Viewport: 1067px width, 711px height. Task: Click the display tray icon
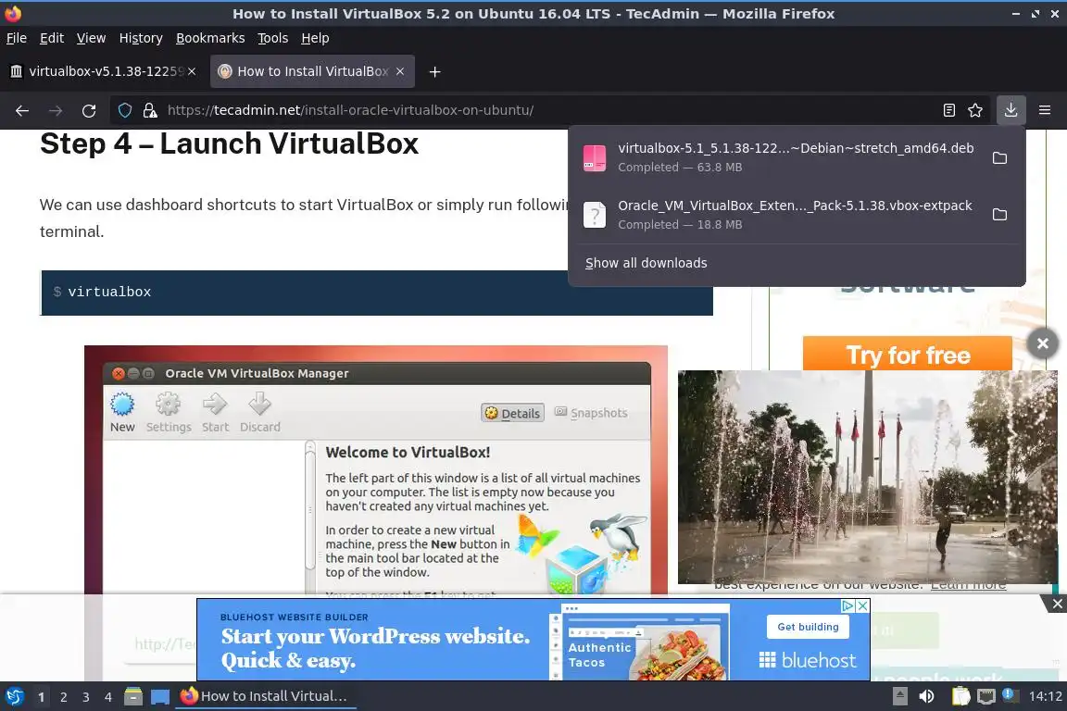(x=986, y=697)
